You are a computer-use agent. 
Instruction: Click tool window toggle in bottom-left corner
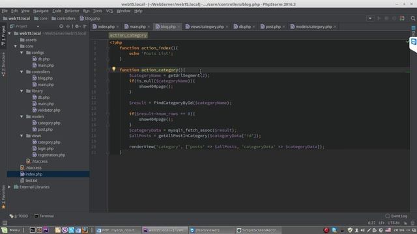(5, 223)
